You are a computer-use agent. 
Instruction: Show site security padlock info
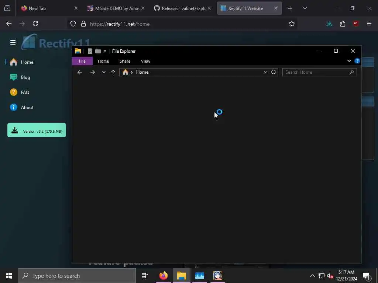click(x=83, y=24)
